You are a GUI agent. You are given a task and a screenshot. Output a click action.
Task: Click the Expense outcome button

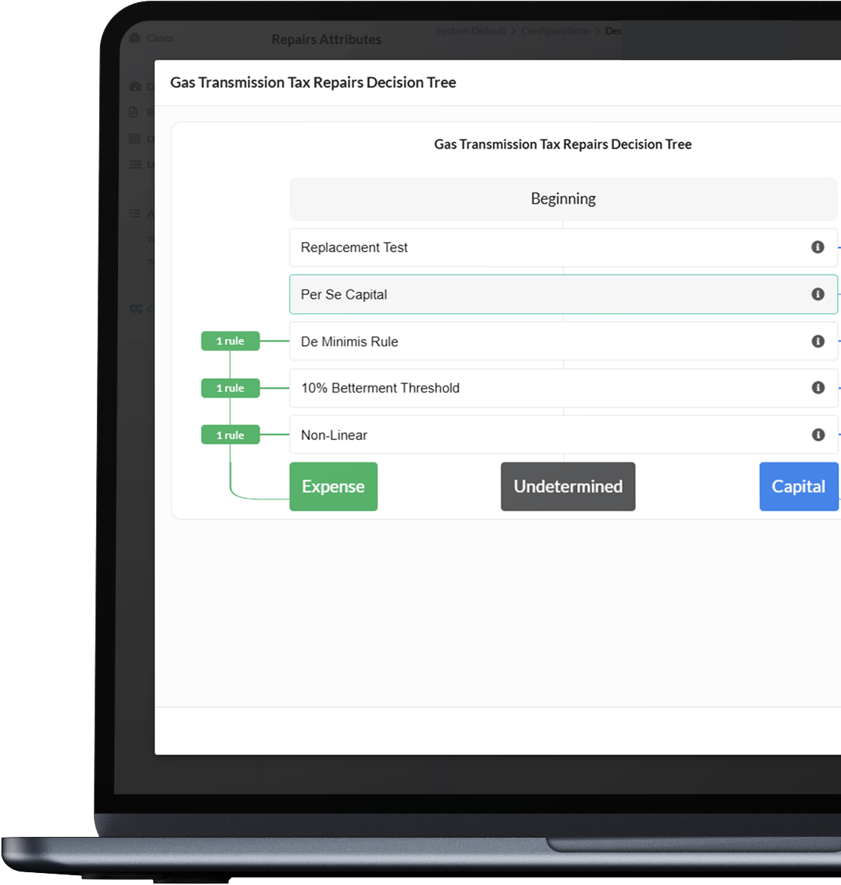click(334, 486)
